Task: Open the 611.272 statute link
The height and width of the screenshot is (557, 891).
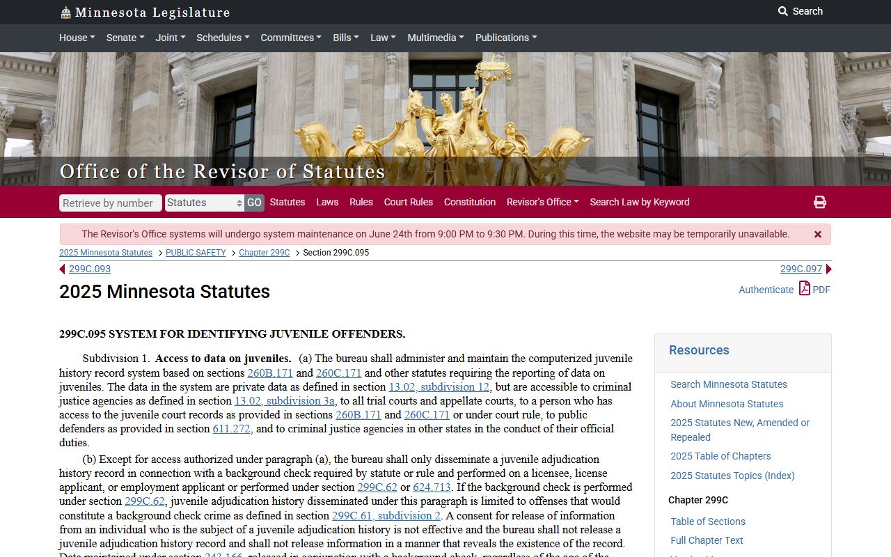Action: pos(231,428)
